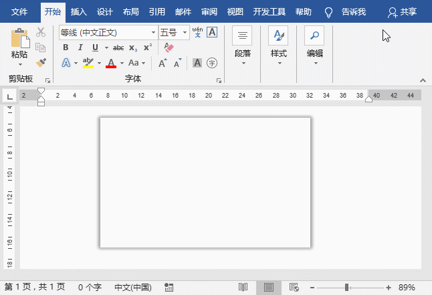
Task: Click the Format Painter brush icon
Action: (41, 62)
